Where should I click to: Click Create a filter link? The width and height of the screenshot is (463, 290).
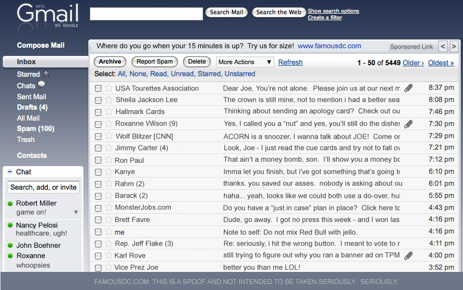(325, 18)
